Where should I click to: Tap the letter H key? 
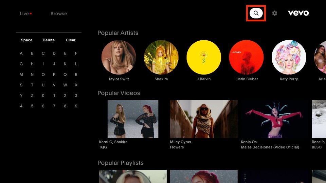[32, 64]
